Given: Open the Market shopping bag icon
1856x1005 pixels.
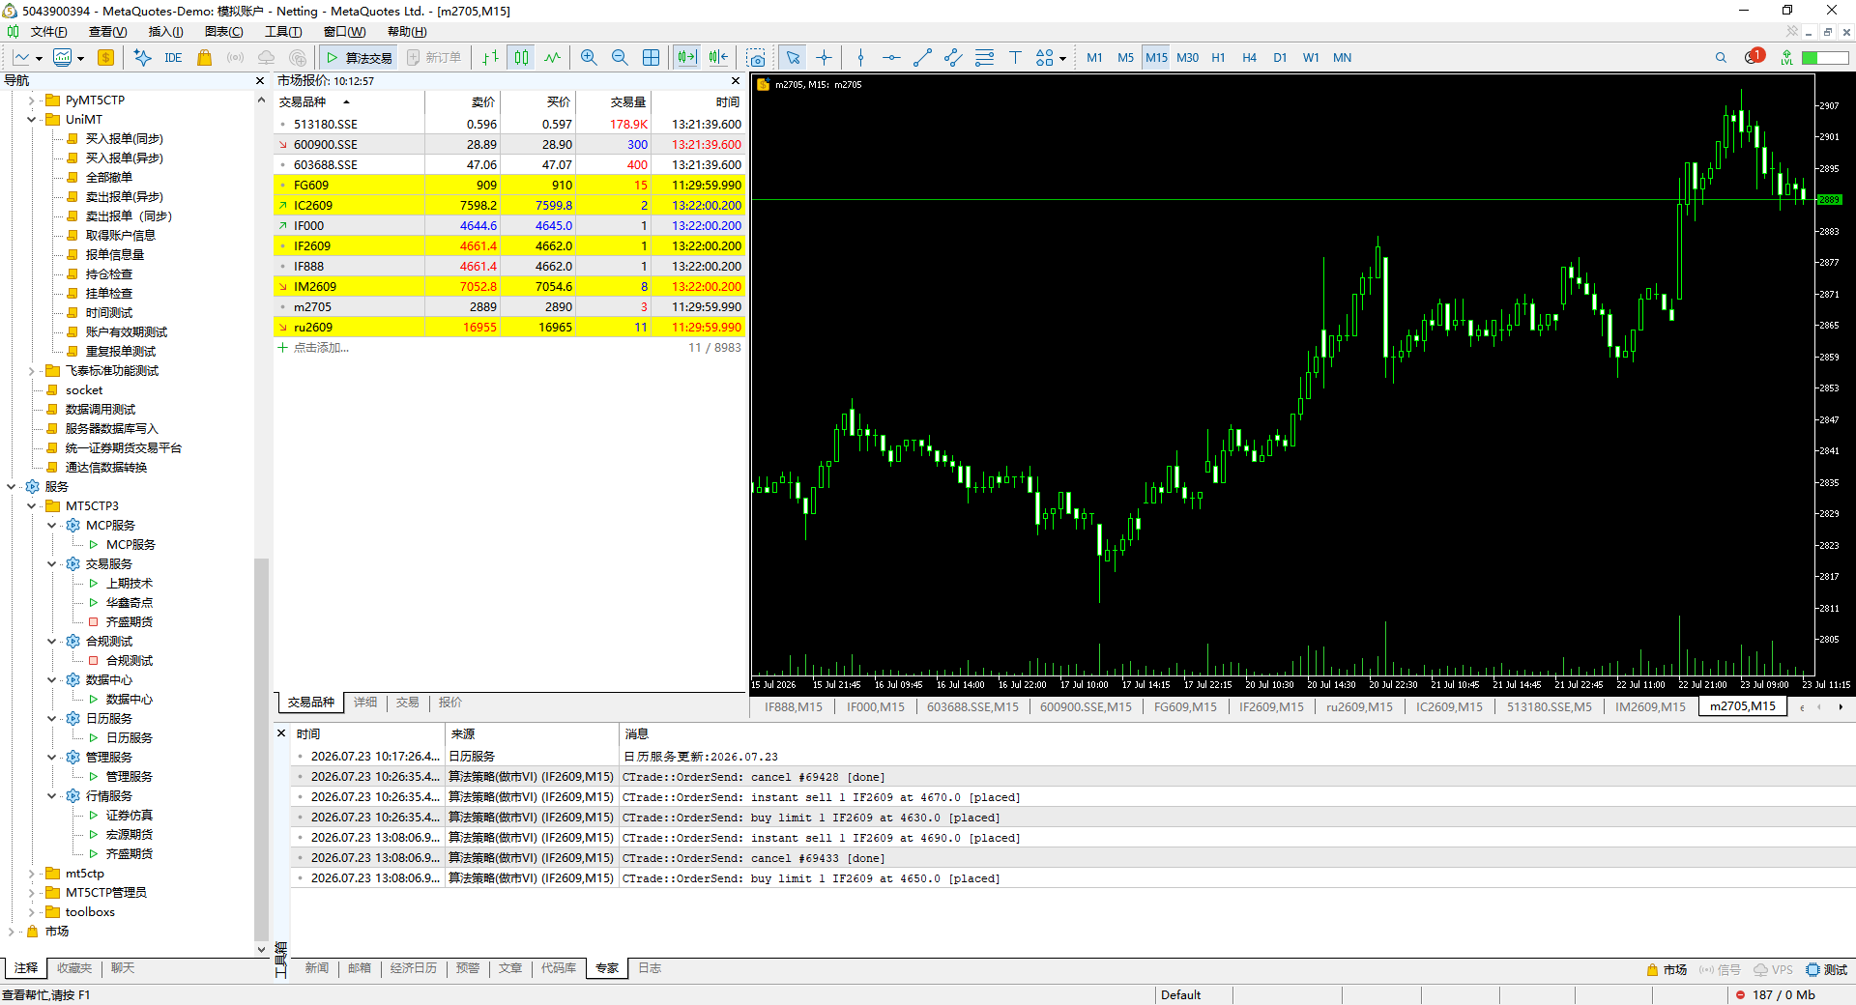Looking at the screenshot, I should click(x=204, y=58).
